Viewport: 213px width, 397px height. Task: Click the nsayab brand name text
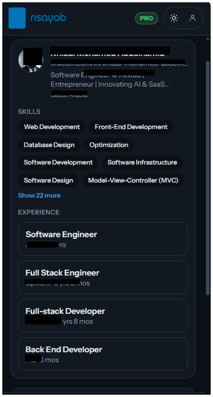pyautogui.click(x=48, y=18)
